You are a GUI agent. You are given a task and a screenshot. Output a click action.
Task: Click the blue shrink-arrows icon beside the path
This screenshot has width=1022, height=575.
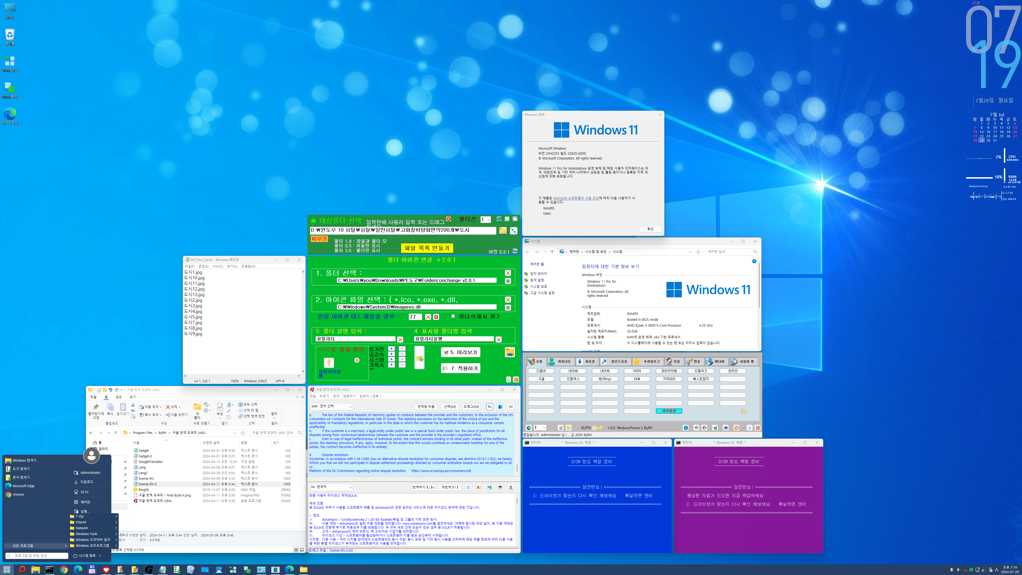(514, 231)
